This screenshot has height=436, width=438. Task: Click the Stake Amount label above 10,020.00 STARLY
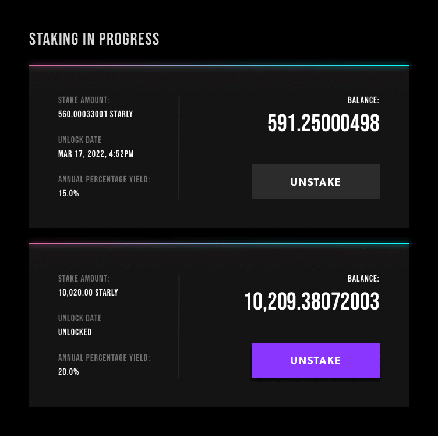click(x=84, y=279)
